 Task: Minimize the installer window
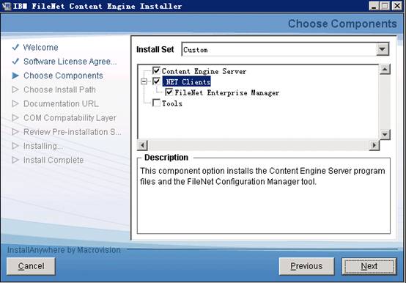(x=374, y=6)
